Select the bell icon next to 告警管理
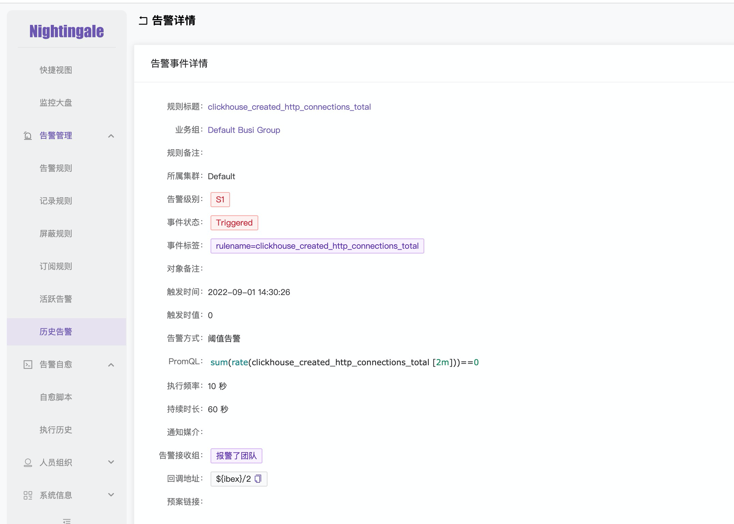The width and height of the screenshot is (734, 524). (28, 135)
